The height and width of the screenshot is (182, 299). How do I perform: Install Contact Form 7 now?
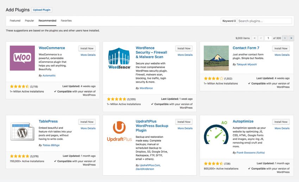click(281, 48)
